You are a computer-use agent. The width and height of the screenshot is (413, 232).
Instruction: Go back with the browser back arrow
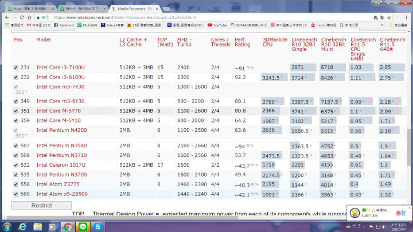click(x=7, y=17)
